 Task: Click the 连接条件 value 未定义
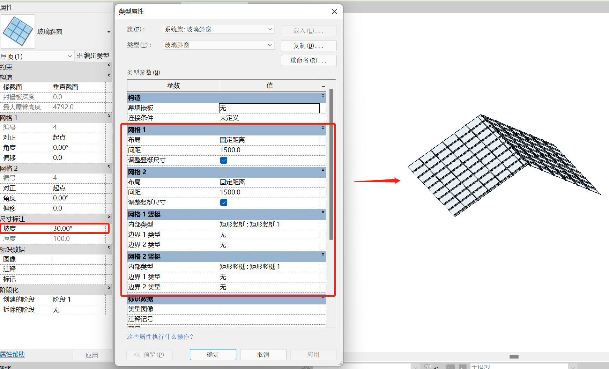pyautogui.click(x=269, y=118)
